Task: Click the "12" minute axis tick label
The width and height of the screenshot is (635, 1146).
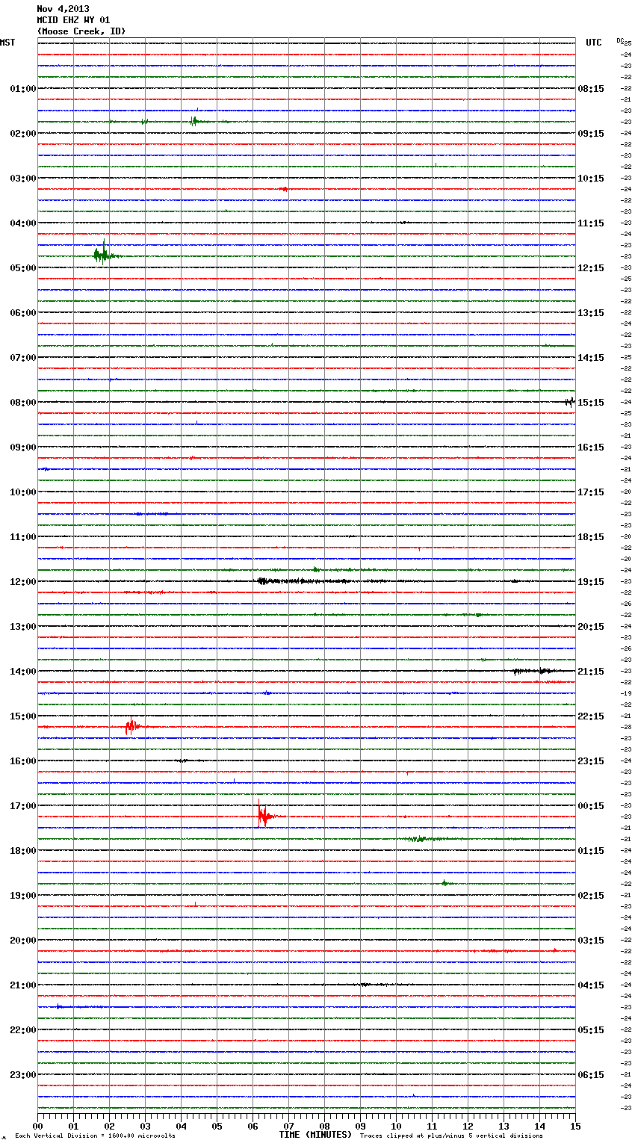Action: (x=468, y=1126)
